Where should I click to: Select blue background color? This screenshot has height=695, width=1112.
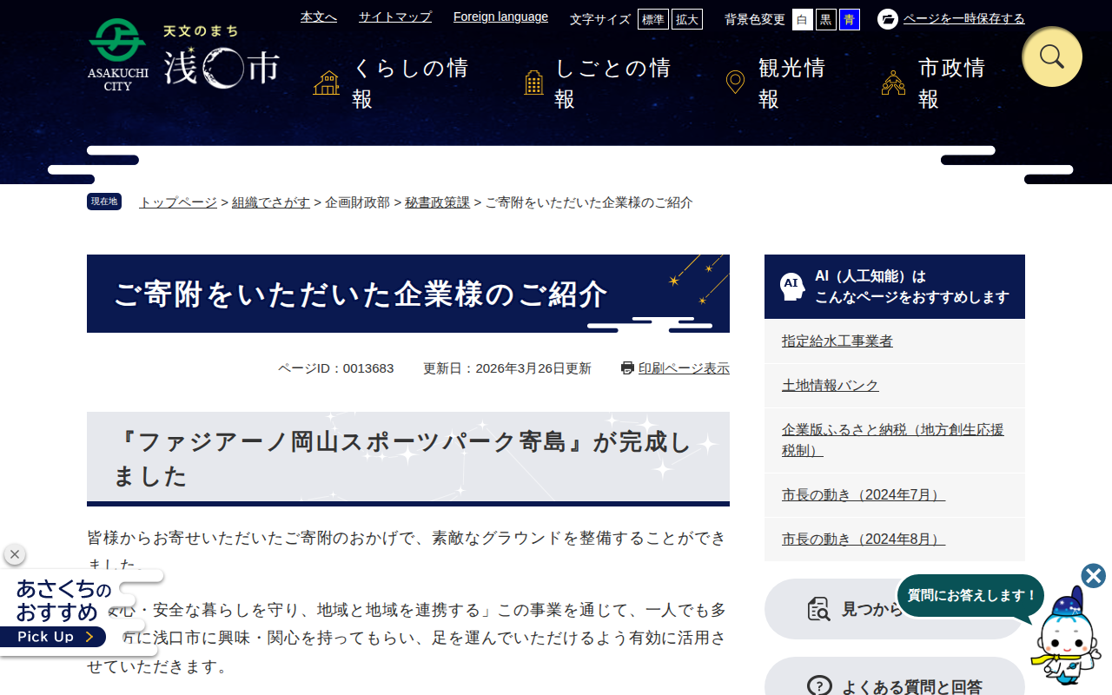[x=850, y=19]
